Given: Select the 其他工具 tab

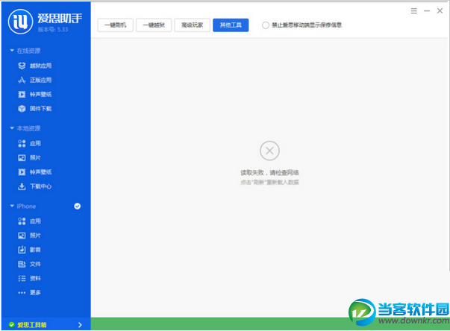Looking at the screenshot, I should click(231, 25).
